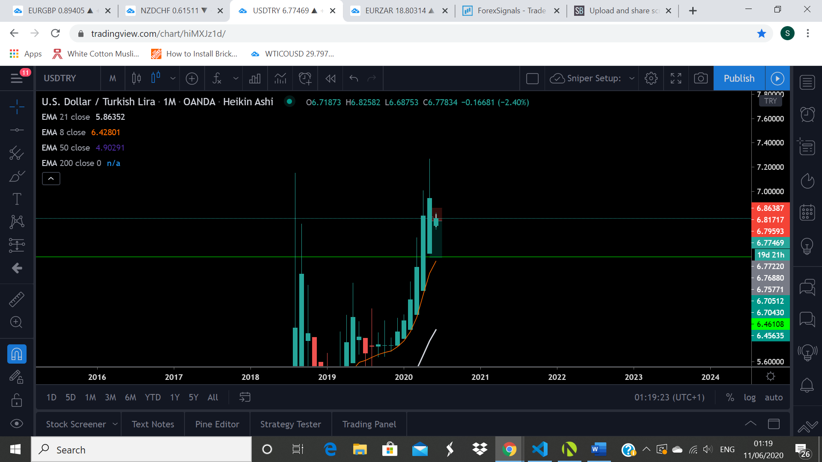Click the back arrow in left toolbar
The image size is (822, 462).
[x=17, y=268]
